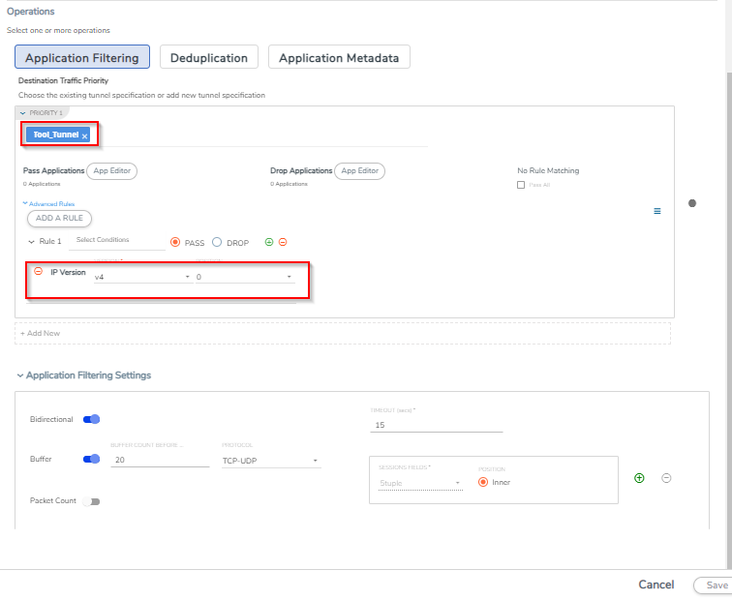The image size is (732, 600).
Task: Remove the session field with gray minus icon
Action: click(666, 478)
